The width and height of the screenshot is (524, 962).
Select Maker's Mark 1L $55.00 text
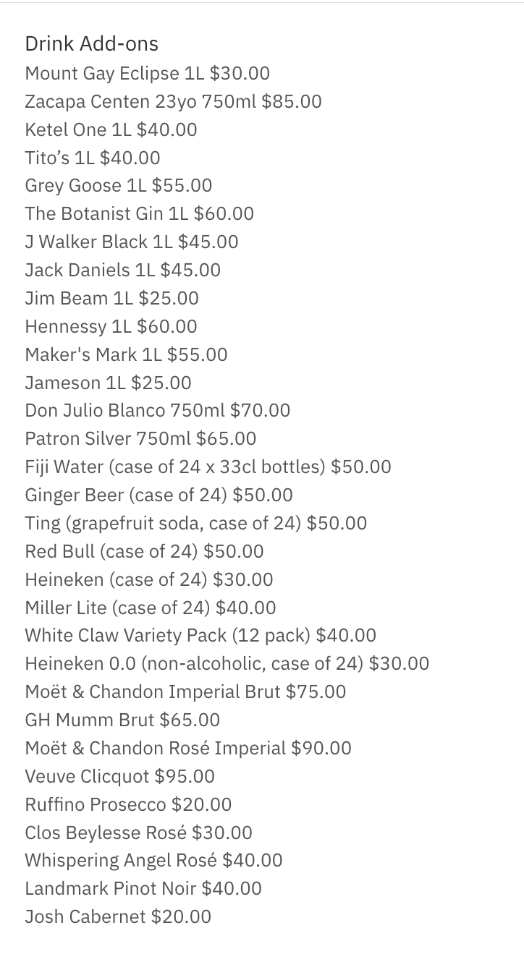[126, 355]
